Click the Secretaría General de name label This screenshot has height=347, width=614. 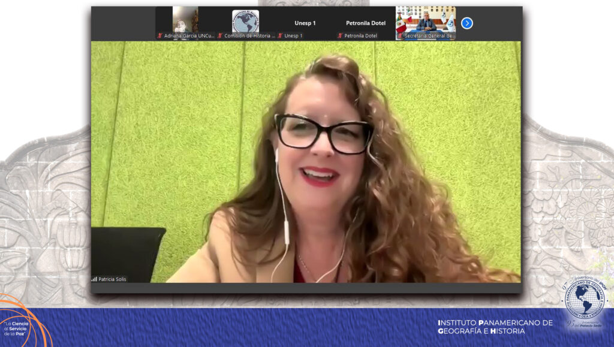point(429,36)
